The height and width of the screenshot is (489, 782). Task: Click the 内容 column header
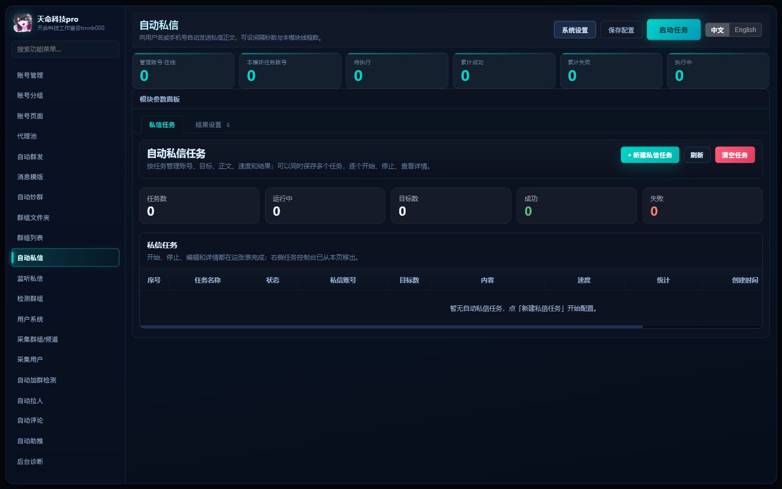tap(488, 280)
